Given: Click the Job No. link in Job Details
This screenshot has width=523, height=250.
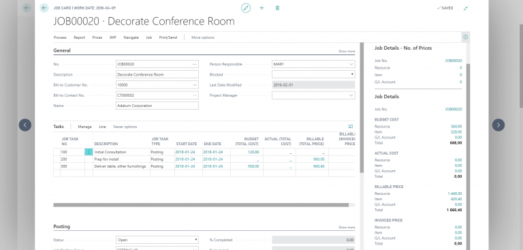Looking at the screenshot, I should point(454,109).
